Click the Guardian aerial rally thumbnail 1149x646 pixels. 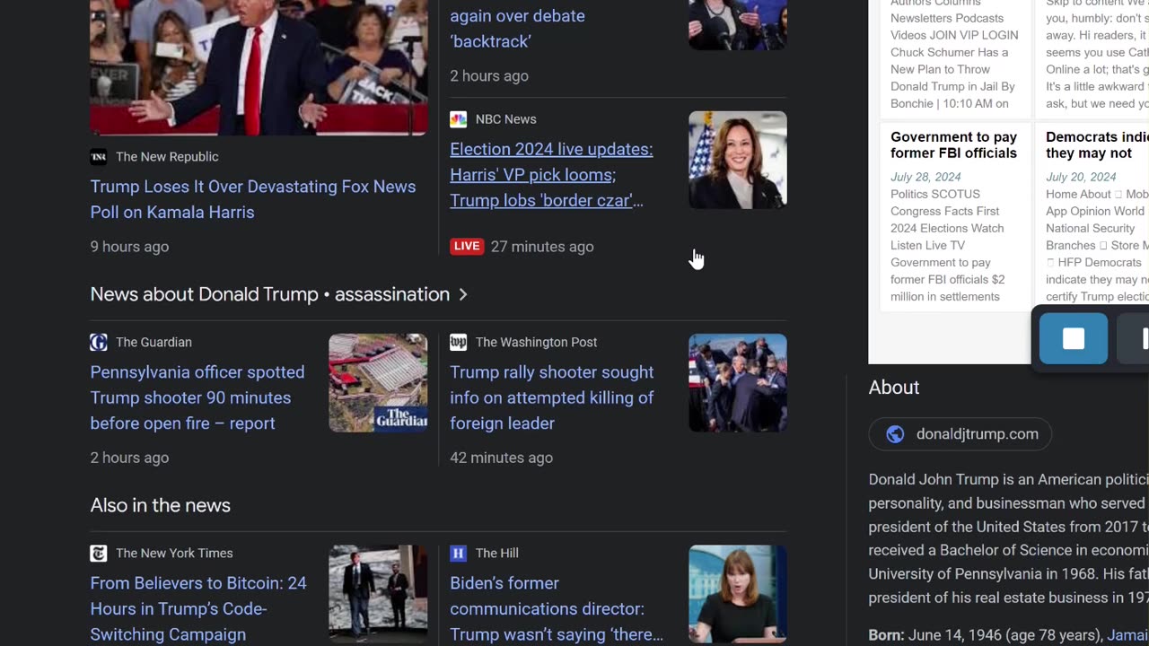[x=378, y=383]
